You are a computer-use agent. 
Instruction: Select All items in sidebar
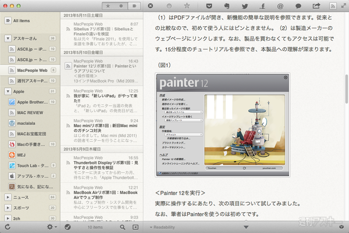point(30,21)
